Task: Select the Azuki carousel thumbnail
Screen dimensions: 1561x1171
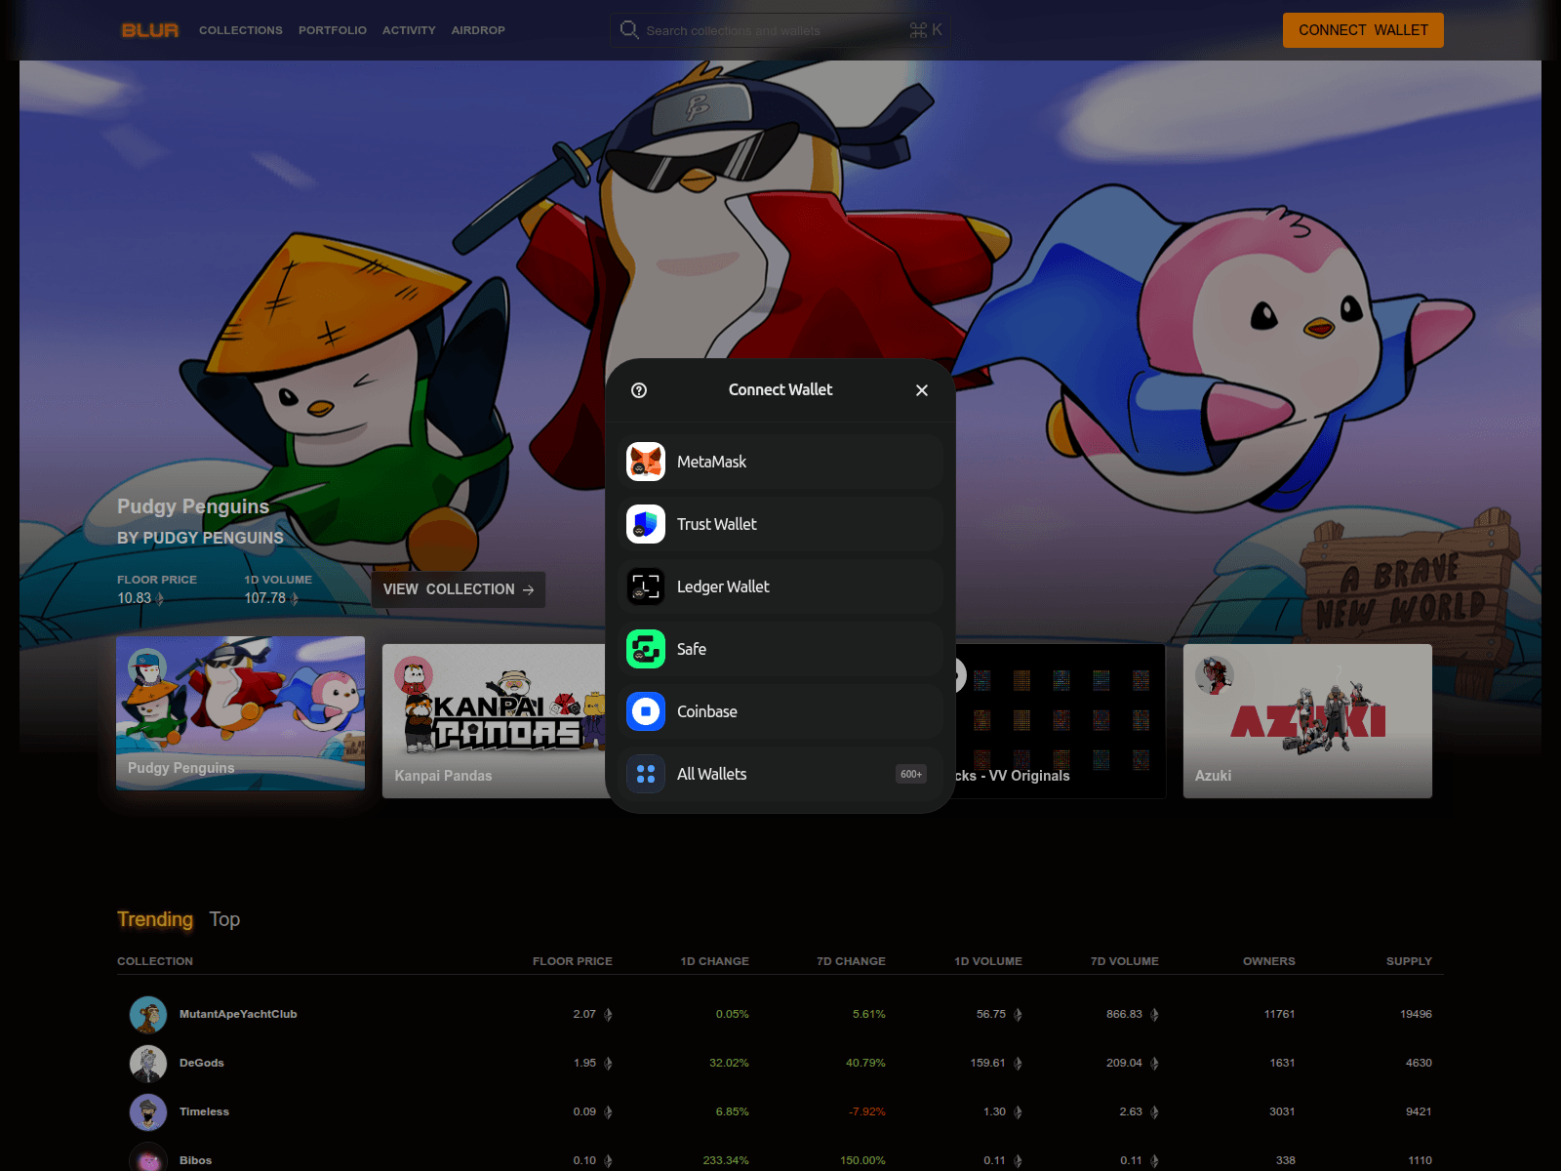Action: coord(1307,721)
